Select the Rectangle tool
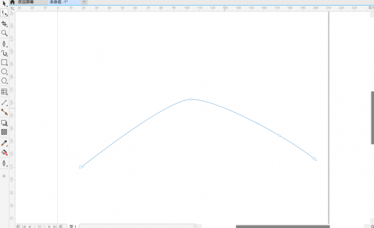 coord(4,62)
